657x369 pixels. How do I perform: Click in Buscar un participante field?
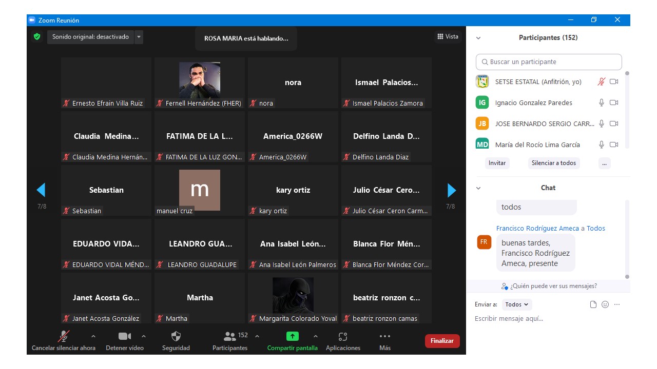click(x=549, y=62)
